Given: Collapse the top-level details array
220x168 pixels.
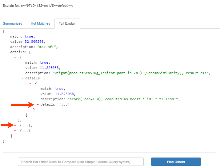Looking at the screenshot, I should click(x=7, y=52).
